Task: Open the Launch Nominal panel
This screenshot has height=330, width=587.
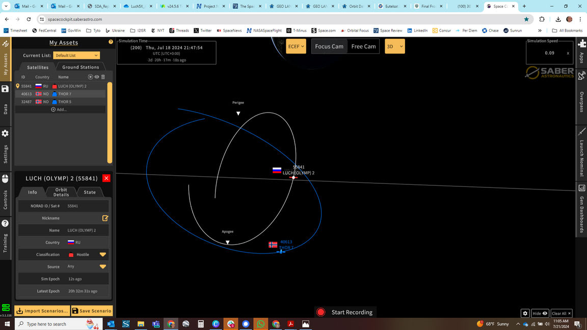Action: point(582,153)
